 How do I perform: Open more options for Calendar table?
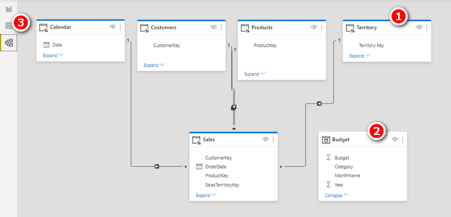click(x=120, y=27)
